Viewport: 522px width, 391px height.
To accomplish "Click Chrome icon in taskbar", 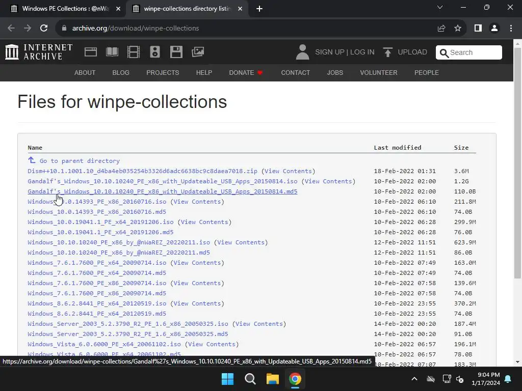I will [x=295, y=379].
